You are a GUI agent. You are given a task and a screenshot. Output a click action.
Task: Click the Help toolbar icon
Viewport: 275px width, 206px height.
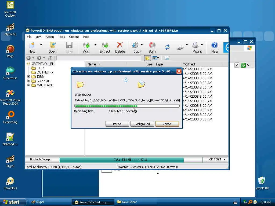215,47
